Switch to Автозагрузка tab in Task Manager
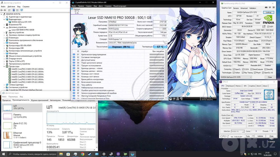This screenshot has height=157, width=280. pyautogui.click(x=55, y=100)
